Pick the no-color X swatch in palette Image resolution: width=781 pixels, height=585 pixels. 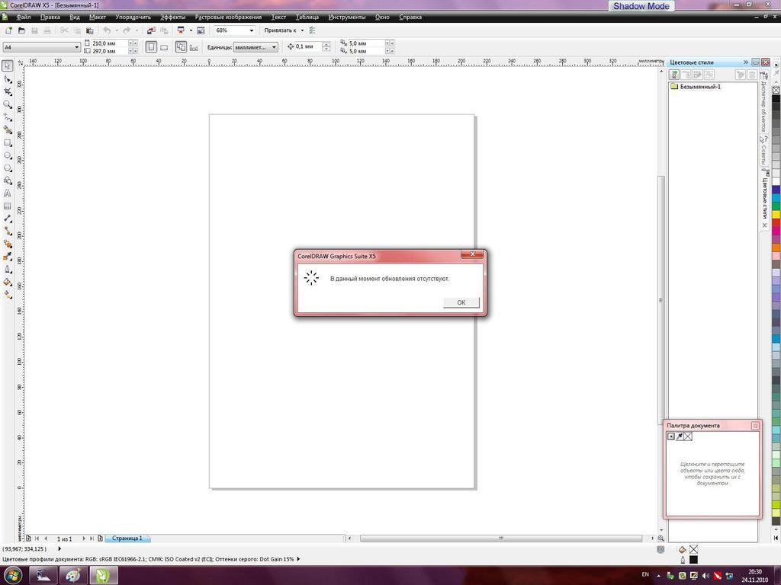[x=776, y=90]
